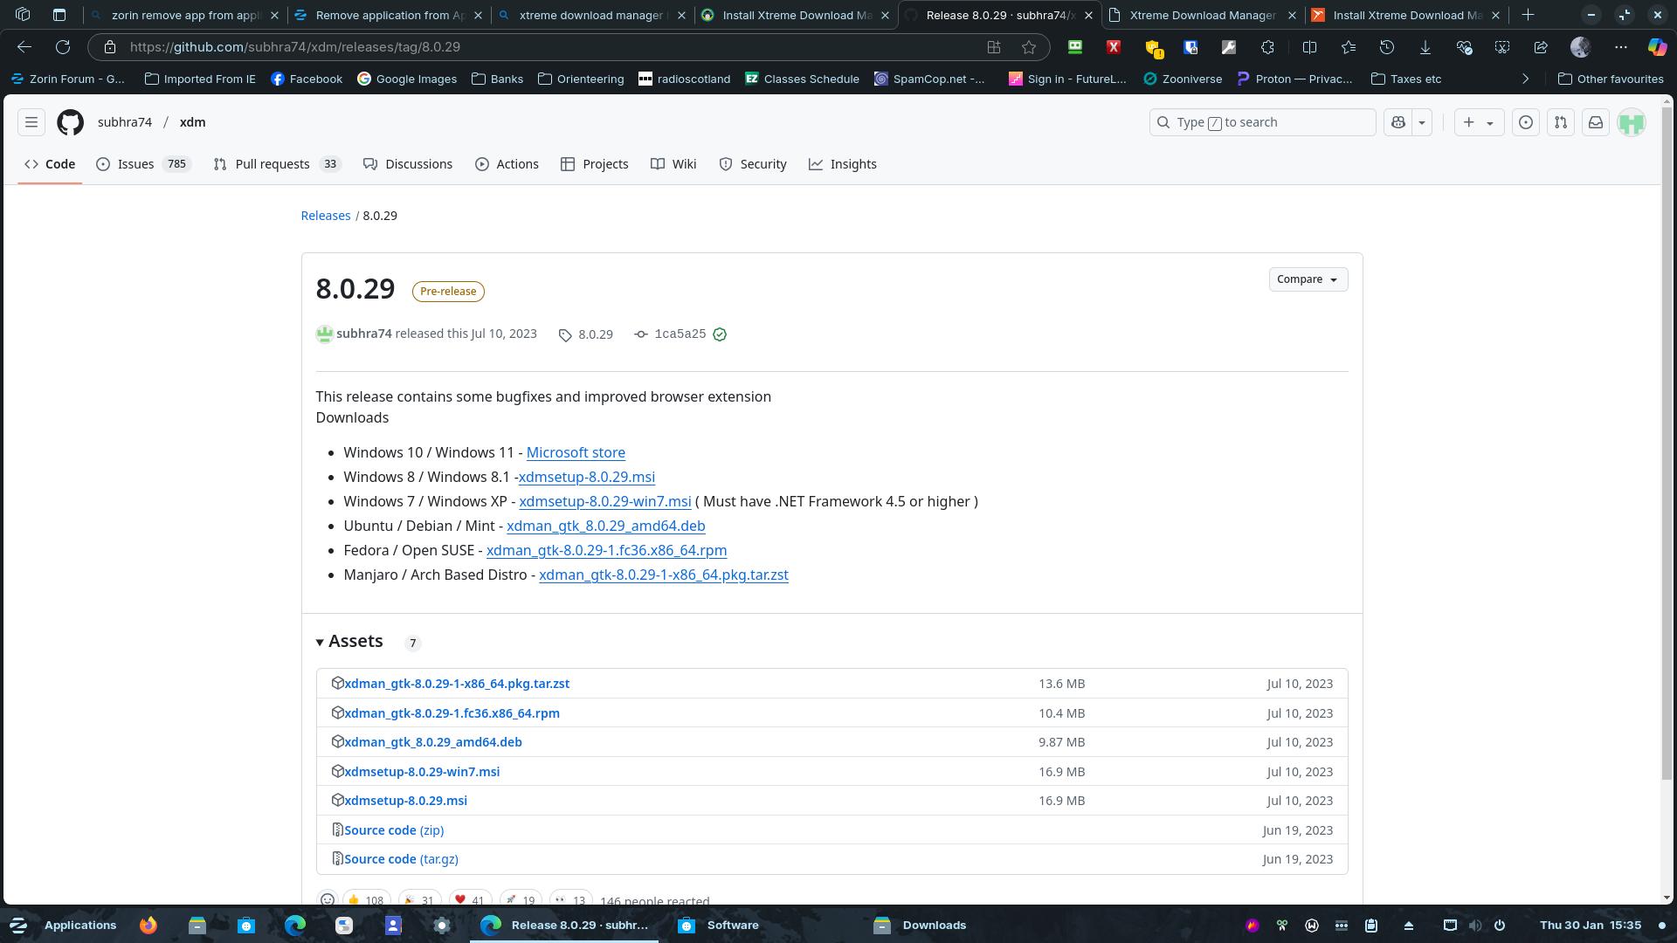Open the create new plus dropdown
This screenshot has height=943, width=1677.
(x=1479, y=122)
